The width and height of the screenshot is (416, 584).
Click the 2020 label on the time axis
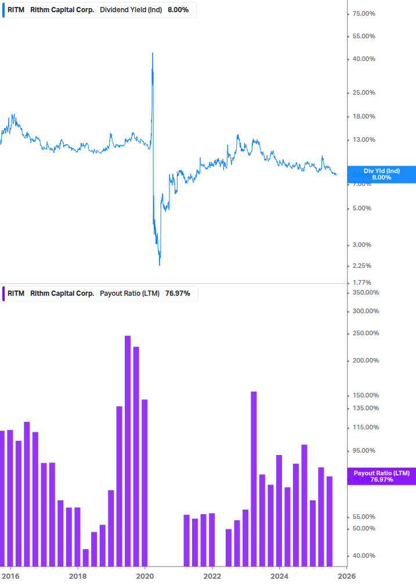(145, 576)
